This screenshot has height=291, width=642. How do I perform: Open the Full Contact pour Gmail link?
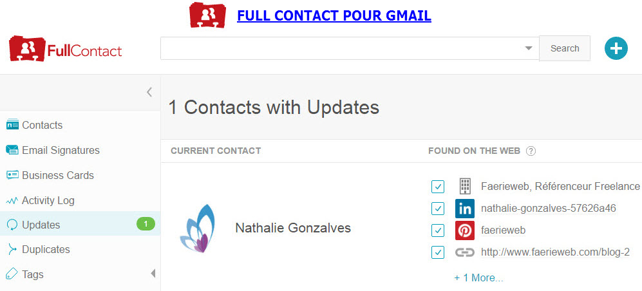[x=334, y=16]
